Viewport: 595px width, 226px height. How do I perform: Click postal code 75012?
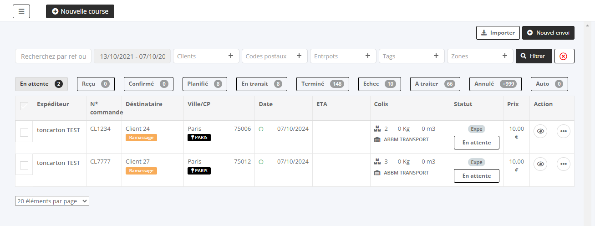242,162
